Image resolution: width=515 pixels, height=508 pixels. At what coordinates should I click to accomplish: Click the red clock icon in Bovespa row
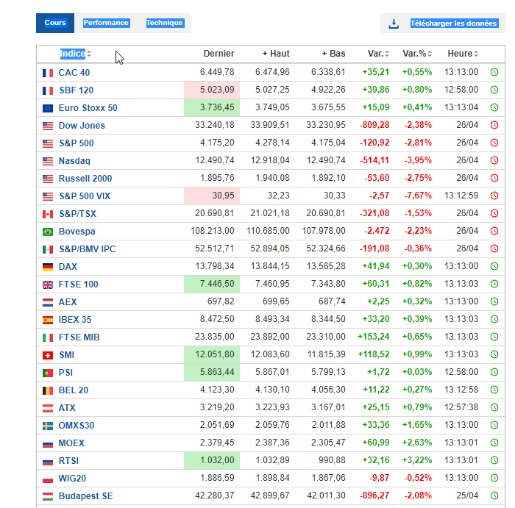coord(494,231)
